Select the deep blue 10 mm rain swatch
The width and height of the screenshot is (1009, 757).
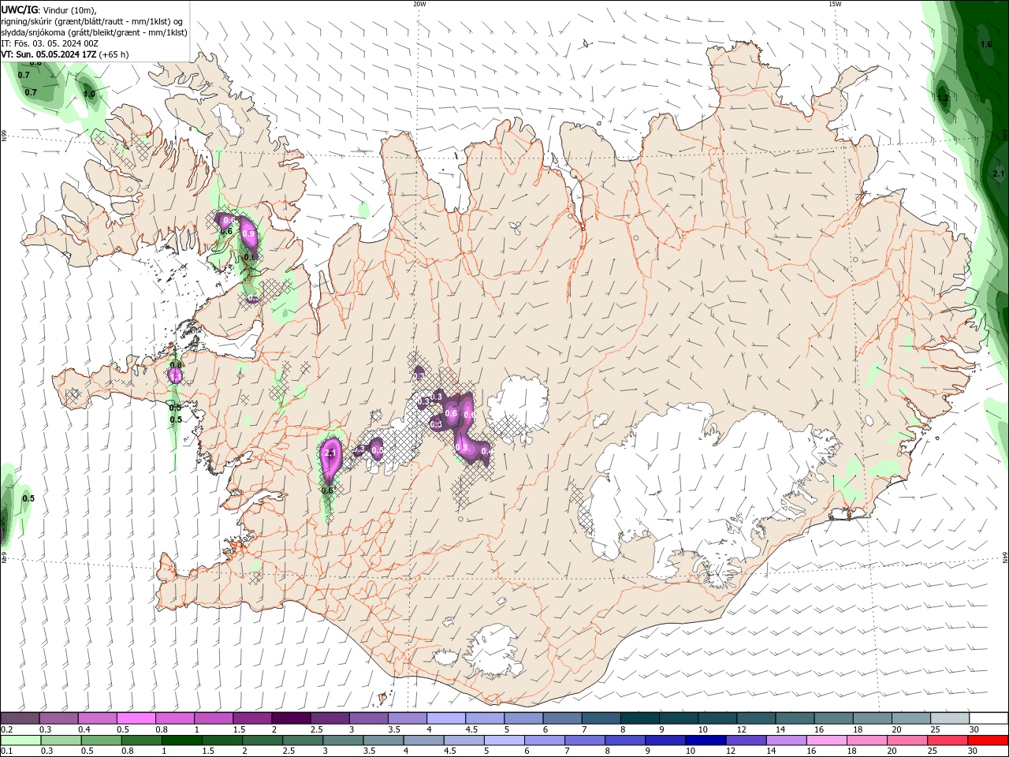[704, 740]
